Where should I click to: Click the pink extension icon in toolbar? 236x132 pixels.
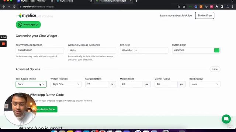[x=211, y=7]
